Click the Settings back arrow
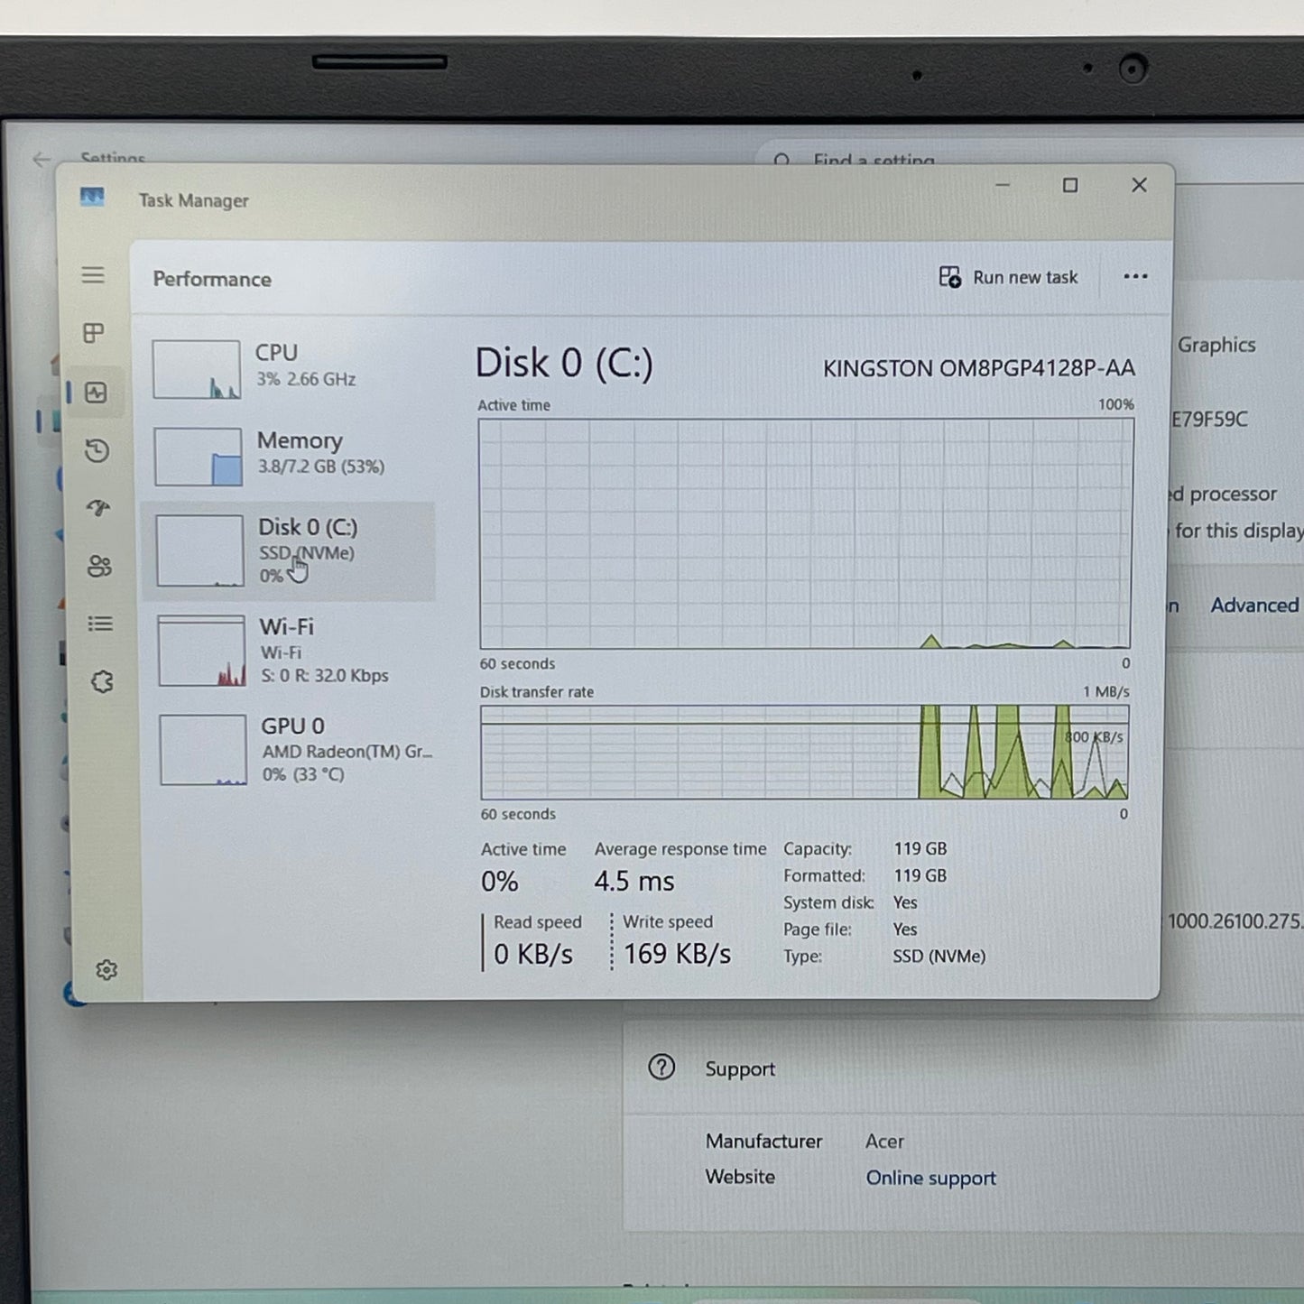Viewport: 1304px width, 1304px height. [42, 160]
